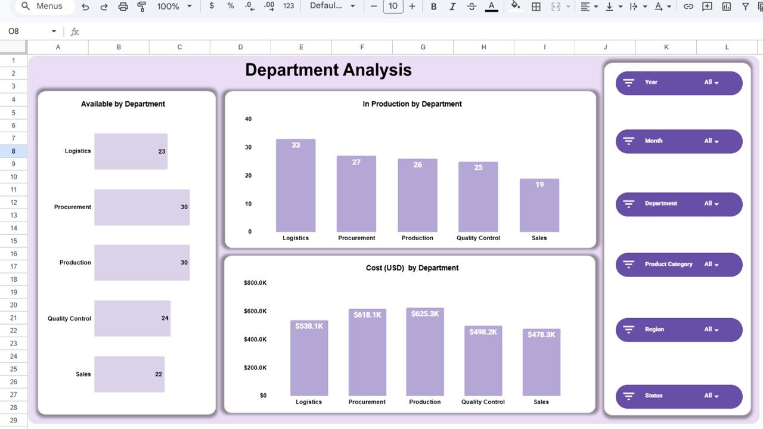Increase font size with the plus button
This screenshot has width=763, height=429.
coord(412,6)
